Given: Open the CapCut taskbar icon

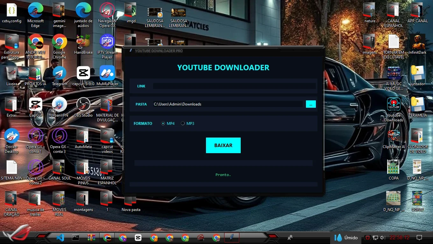Looking at the screenshot, I should [x=138, y=237].
